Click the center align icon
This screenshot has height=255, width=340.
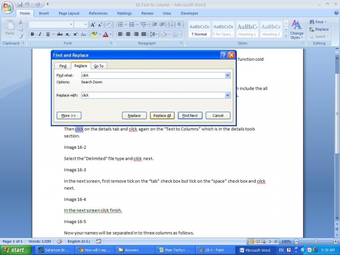[x=128, y=34]
